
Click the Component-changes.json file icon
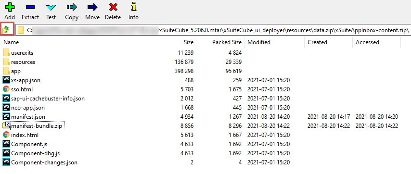point(7,162)
